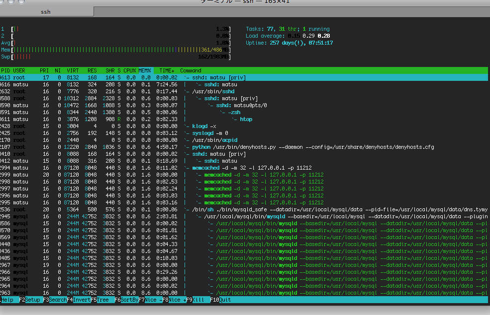Click the Uptime 257 days text

pos(289,43)
